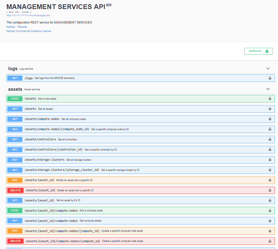Expand PUT compute-nodes/{compute_id} update operation

pos(62,231)
